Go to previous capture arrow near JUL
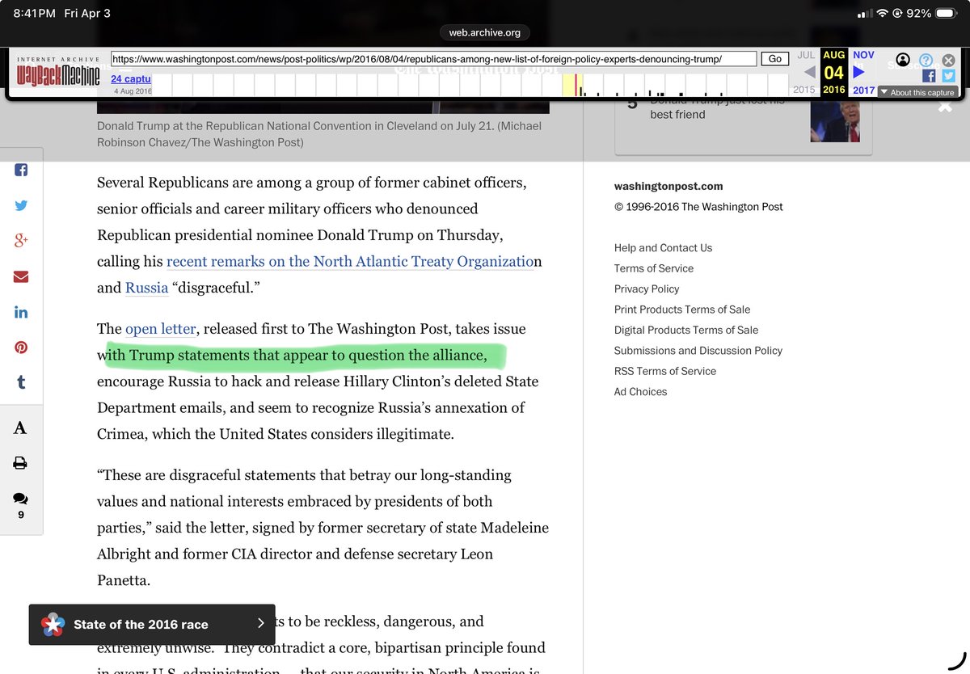 (809, 73)
